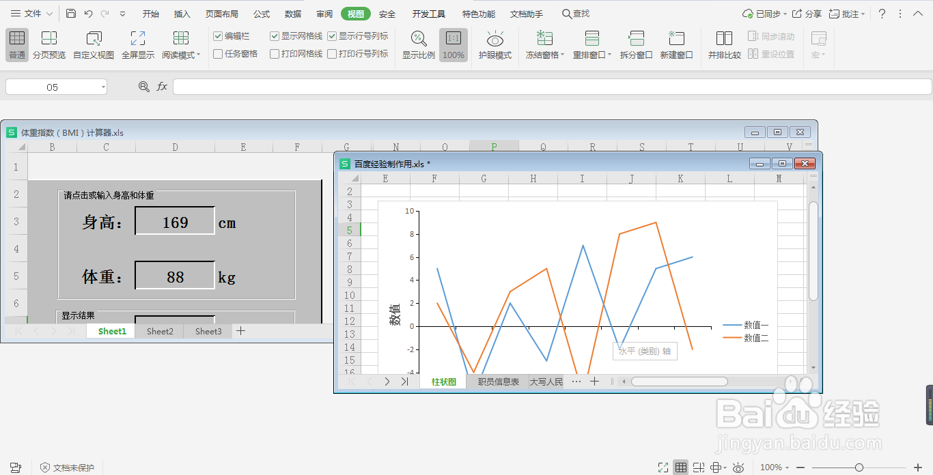Add new sheet in 百度经验制作用 workbook
933x475 pixels.
click(x=594, y=382)
